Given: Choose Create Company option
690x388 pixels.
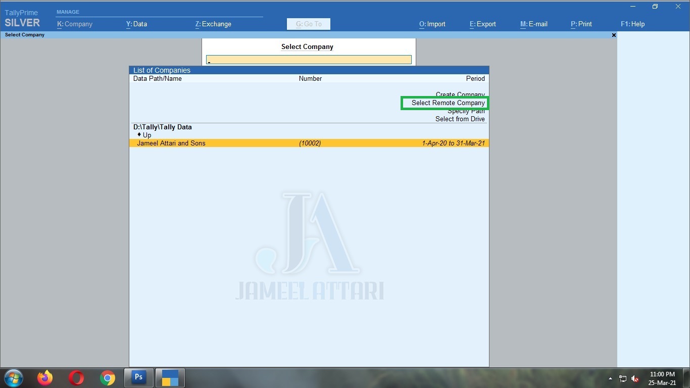Looking at the screenshot, I should pos(460,94).
